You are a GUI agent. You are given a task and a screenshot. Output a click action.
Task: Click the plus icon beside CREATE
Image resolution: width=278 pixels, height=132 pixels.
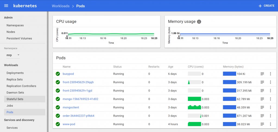[260, 6]
